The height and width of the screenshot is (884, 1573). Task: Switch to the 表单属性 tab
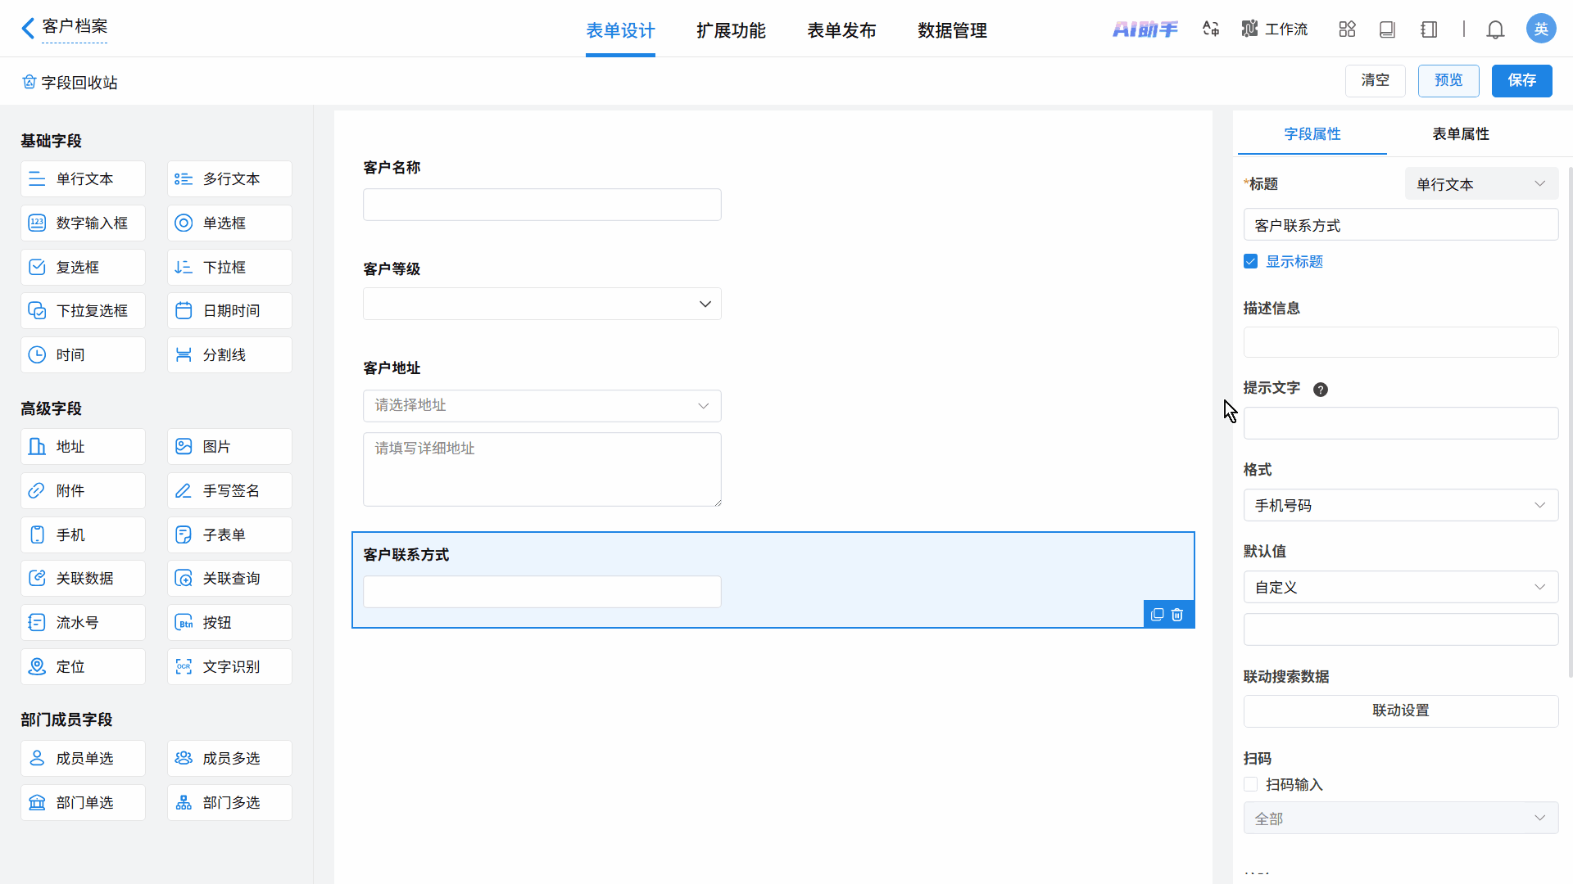click(1460, 134)
